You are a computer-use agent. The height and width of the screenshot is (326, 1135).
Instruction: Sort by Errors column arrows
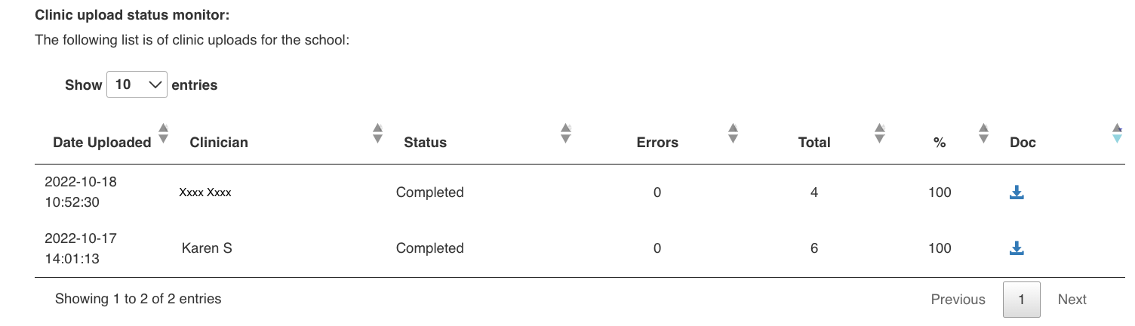(x=732, y=134)
